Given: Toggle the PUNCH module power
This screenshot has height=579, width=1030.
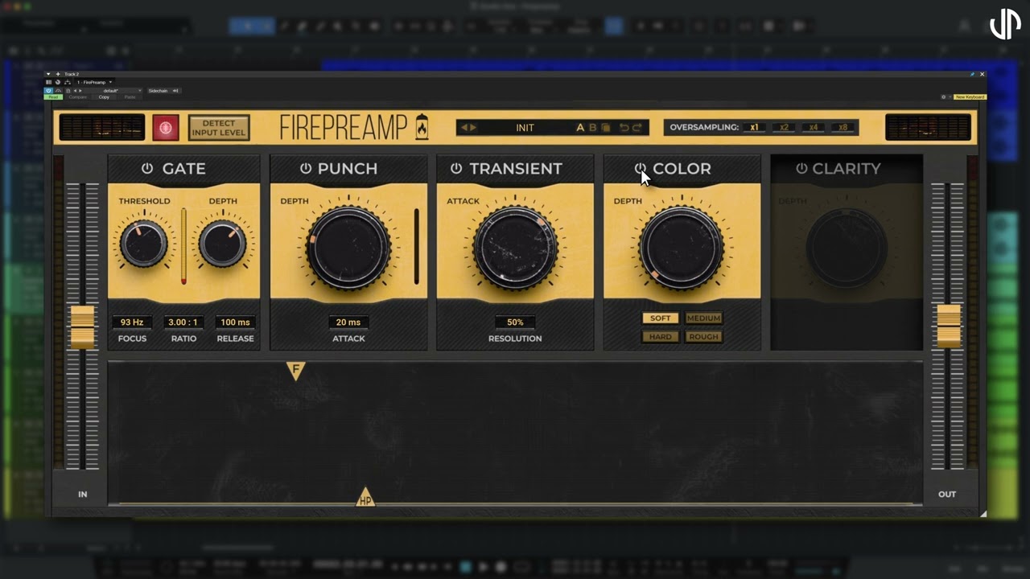Looking at the screenshot, I should (306, 168).
